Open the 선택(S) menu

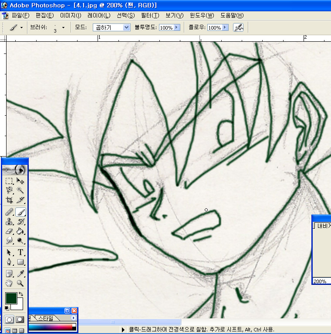(126, 16)
